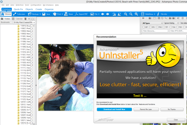Enable the TIF filter checkbox
This screenshot has width=187, height=125.
pos(164,27)
